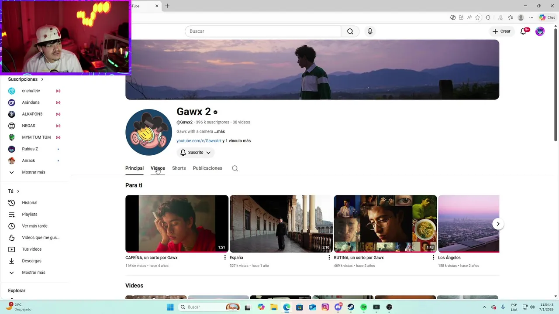This screenshot has height=314, width=559.
Task: Open Instagram from taskbar
Action: pos(325,307)
